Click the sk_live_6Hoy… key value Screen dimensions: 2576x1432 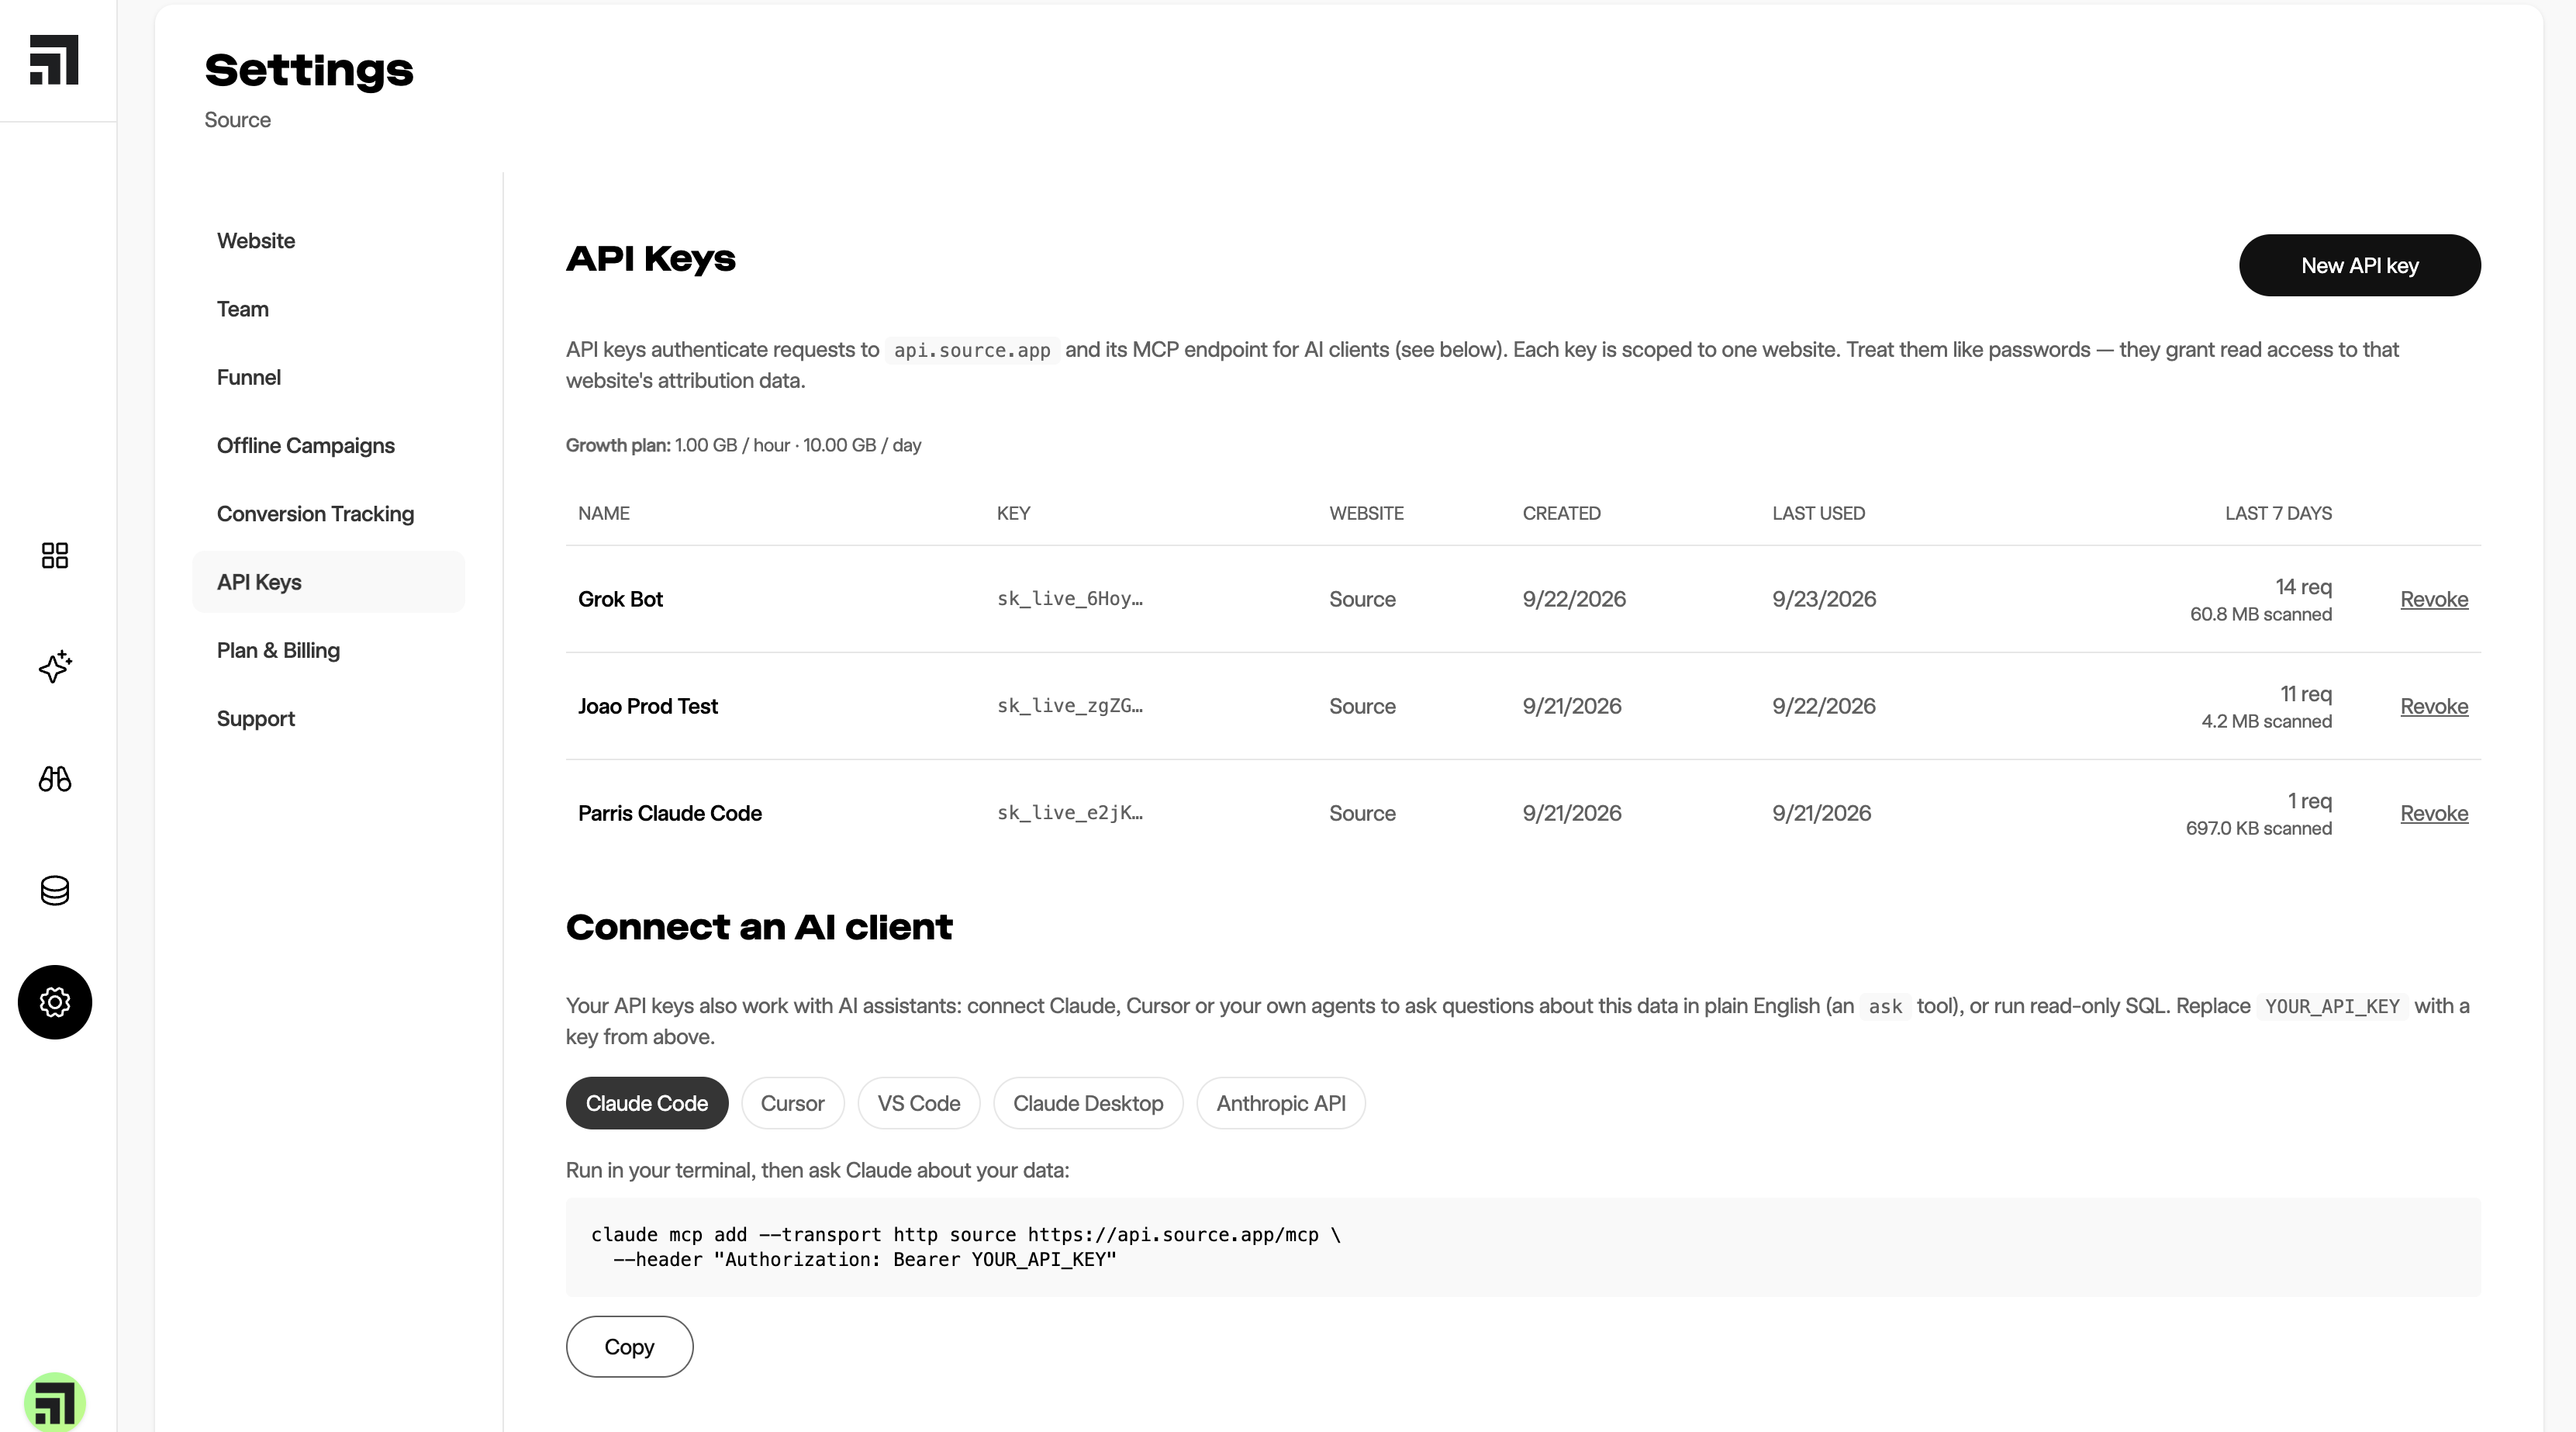click(1070, 600)
